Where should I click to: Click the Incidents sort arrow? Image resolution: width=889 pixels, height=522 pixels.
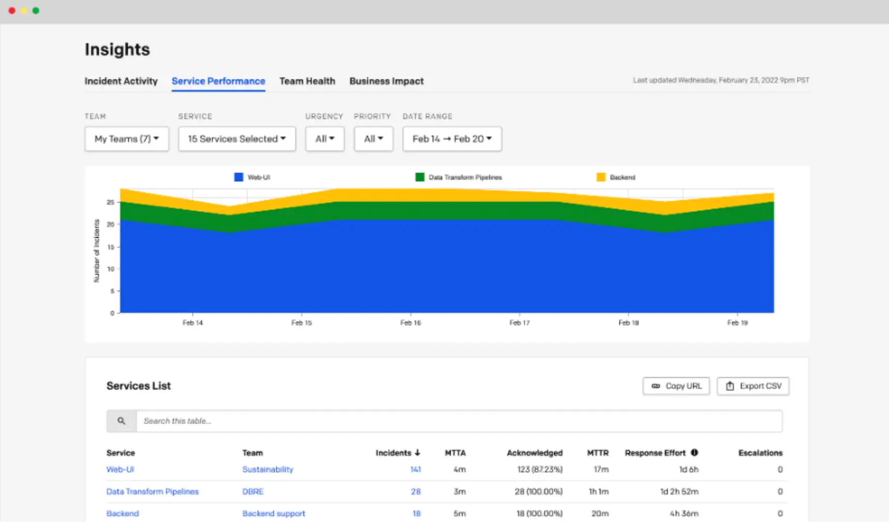[x=418, y=453]
